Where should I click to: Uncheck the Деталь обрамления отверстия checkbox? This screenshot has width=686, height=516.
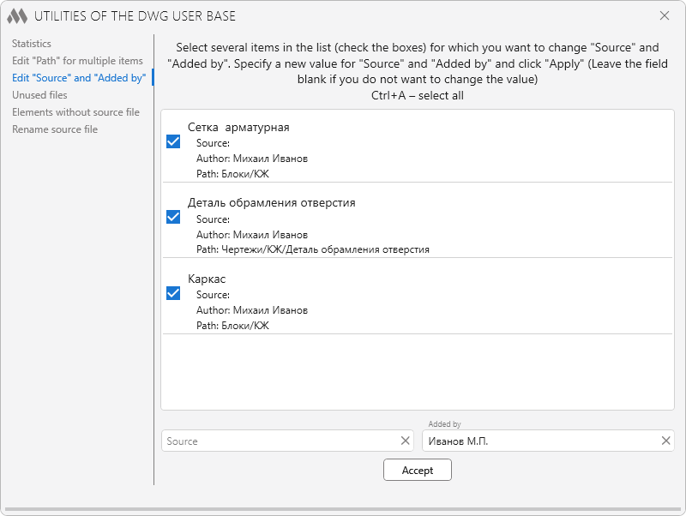173,217
